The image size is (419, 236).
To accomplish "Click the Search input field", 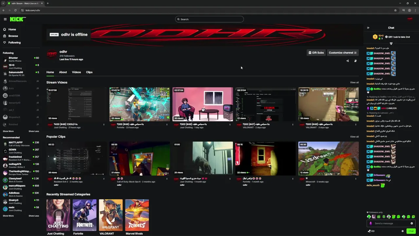I will [x=209, y=19].
